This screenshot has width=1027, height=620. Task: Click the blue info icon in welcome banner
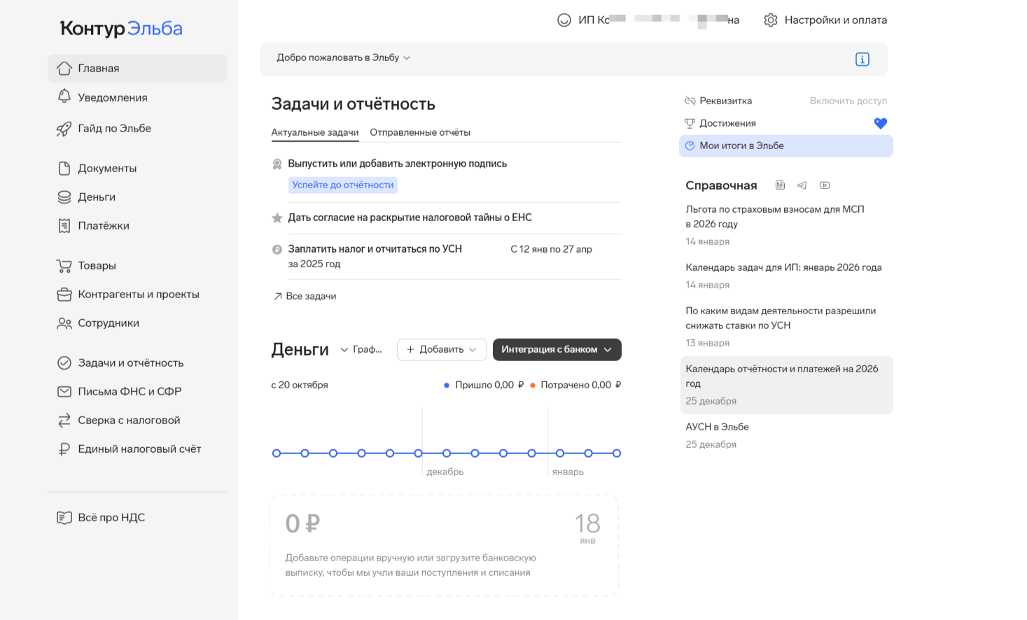click(862, 59)
